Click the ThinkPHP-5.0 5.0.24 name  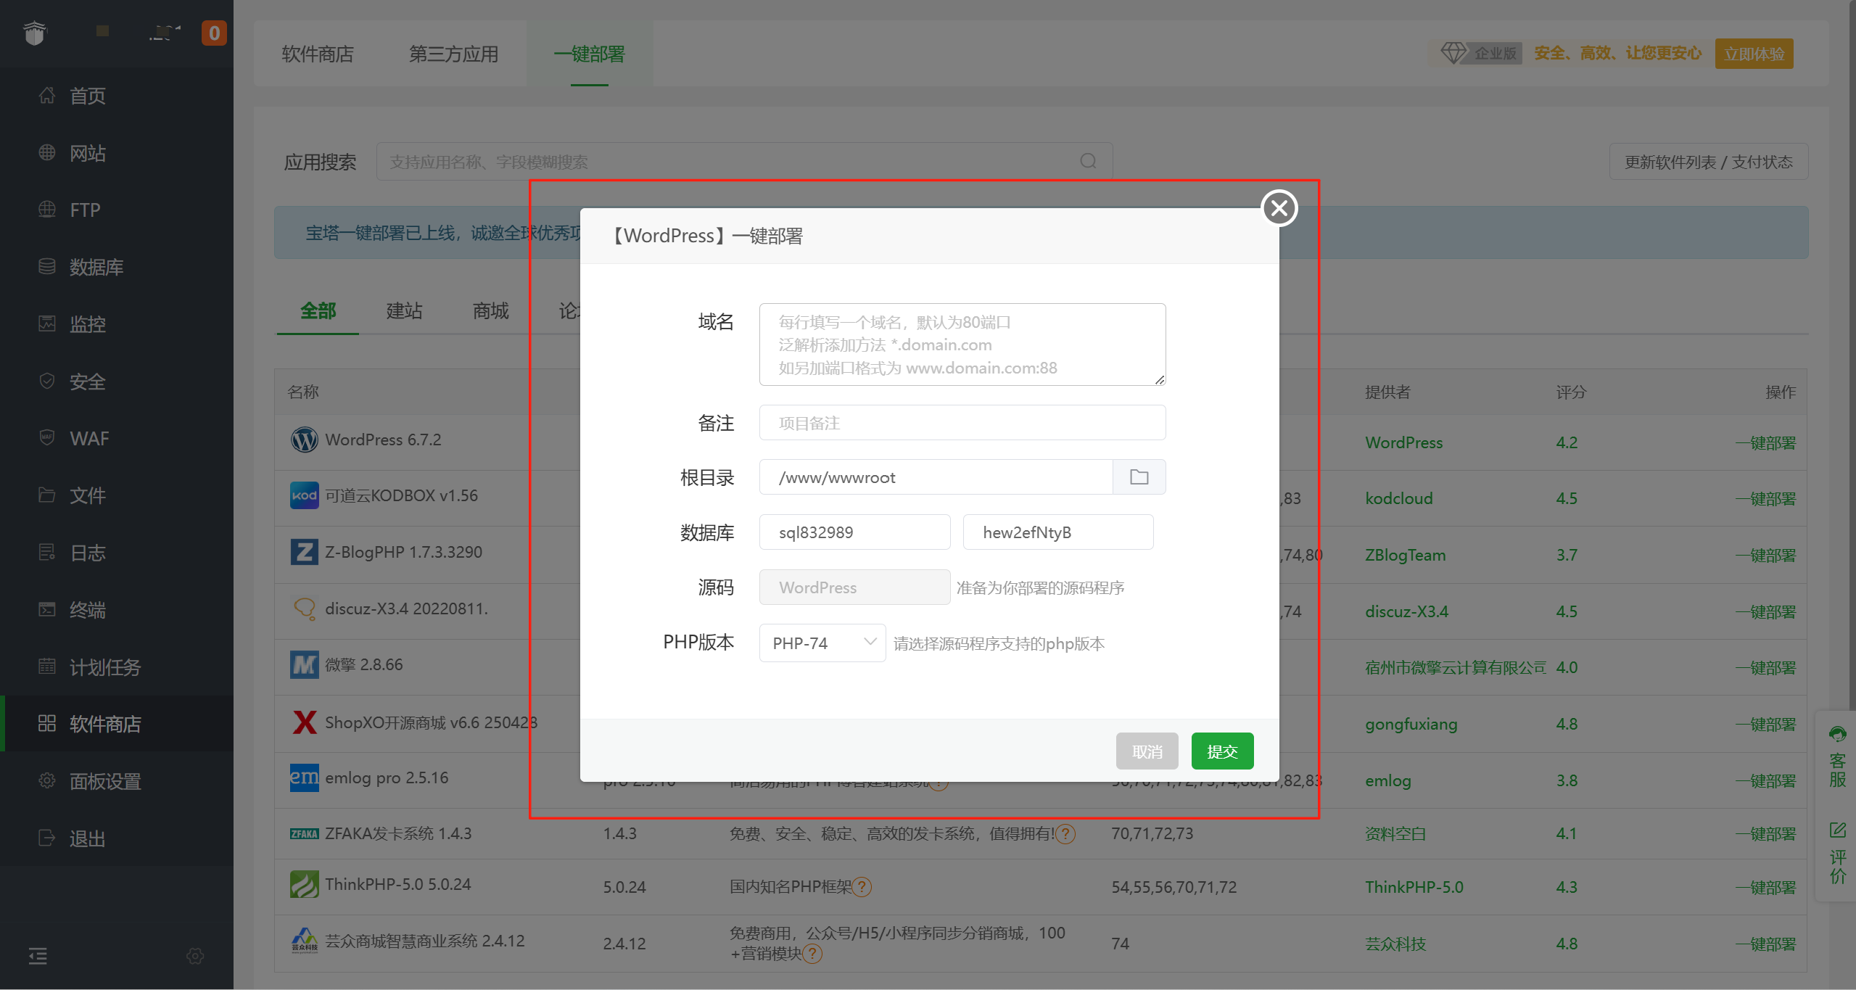pos(398,884)
